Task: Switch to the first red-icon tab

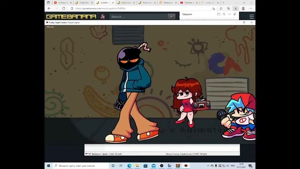Action: [x=62, y=3]
